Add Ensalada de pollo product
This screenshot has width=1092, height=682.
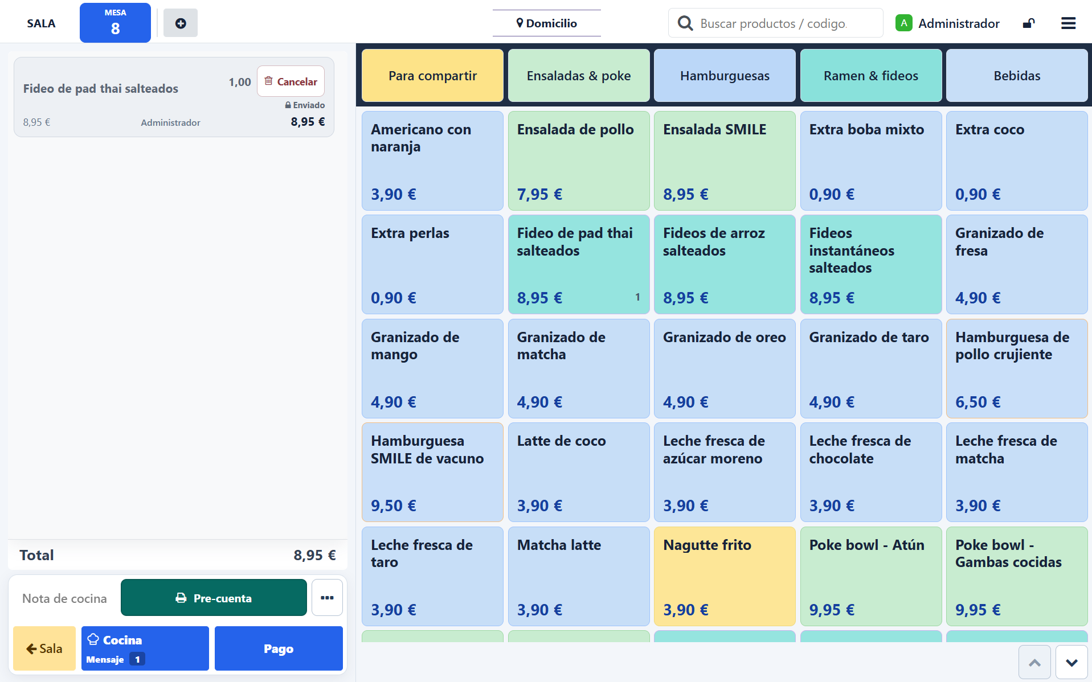point(579,161)
